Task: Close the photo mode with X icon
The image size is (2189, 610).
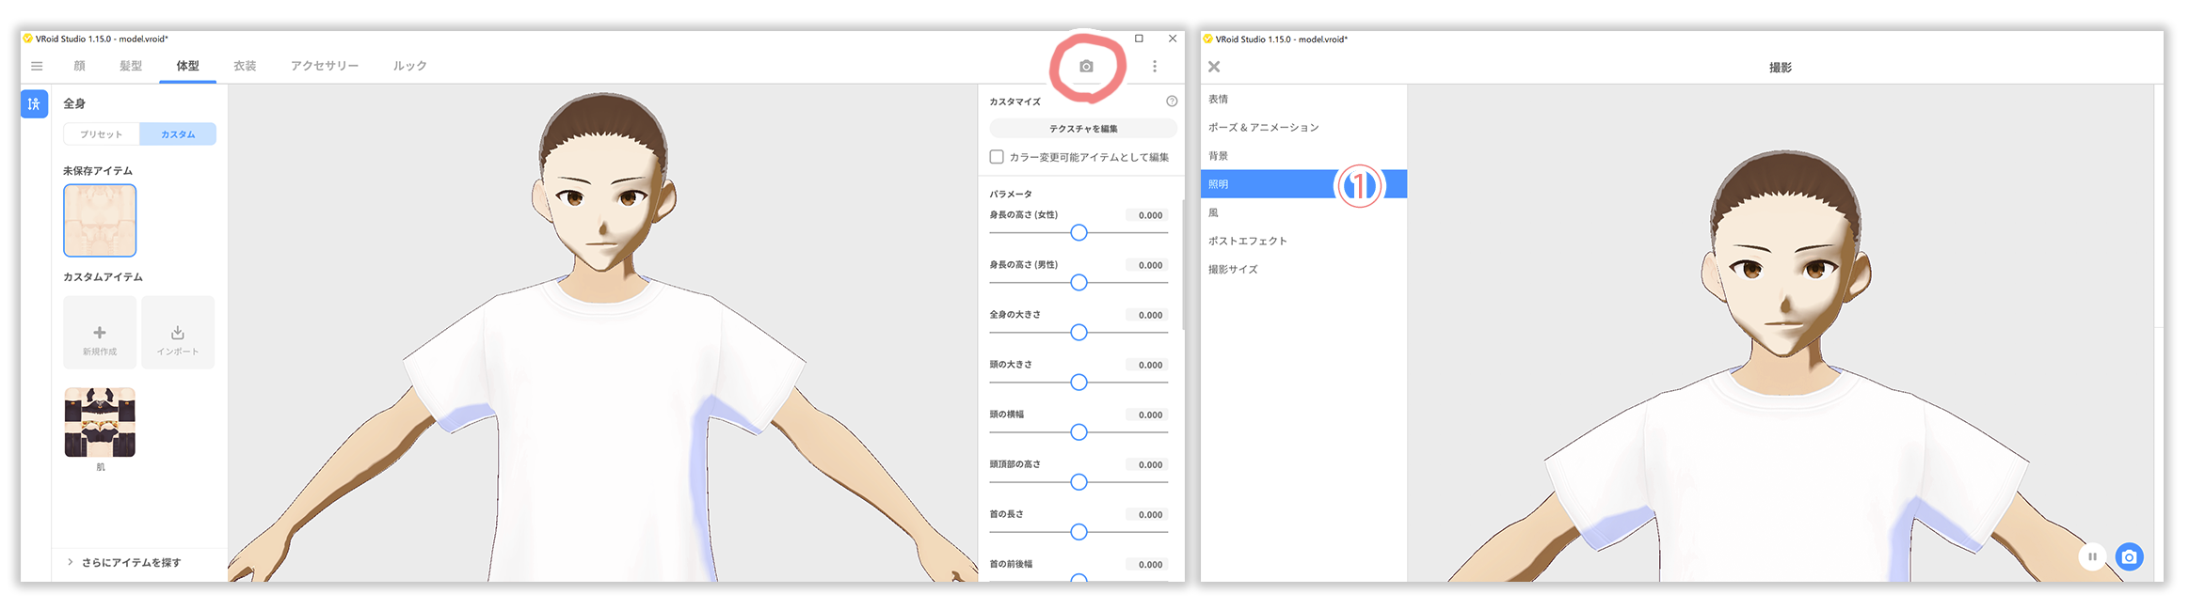Action: [x=1214, y=67]
